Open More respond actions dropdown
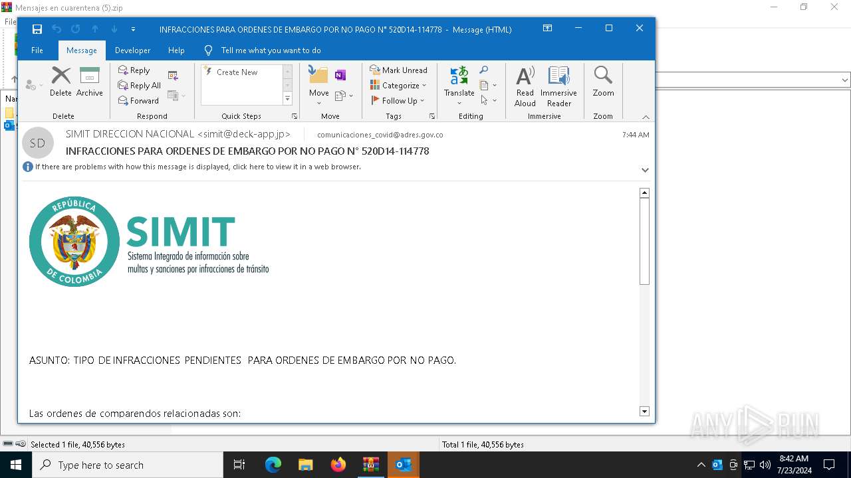This screenshot has height=478, width=851. (x=177, y=96)
